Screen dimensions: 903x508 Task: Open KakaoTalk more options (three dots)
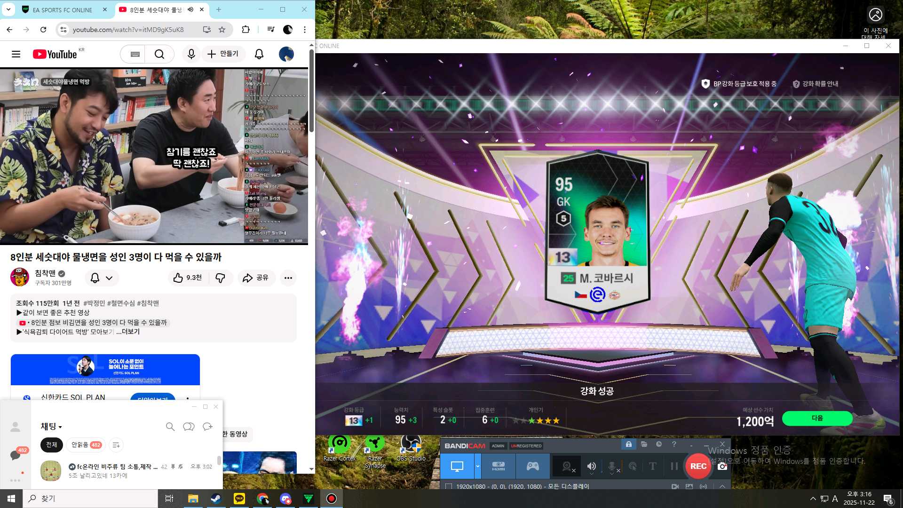(x=15, y=480)
